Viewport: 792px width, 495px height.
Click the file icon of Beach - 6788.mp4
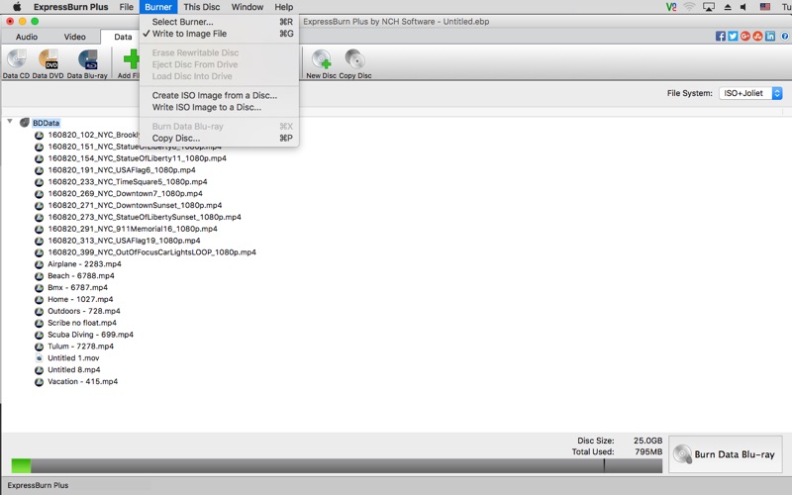pyautogui.click(x=39, y=276)
